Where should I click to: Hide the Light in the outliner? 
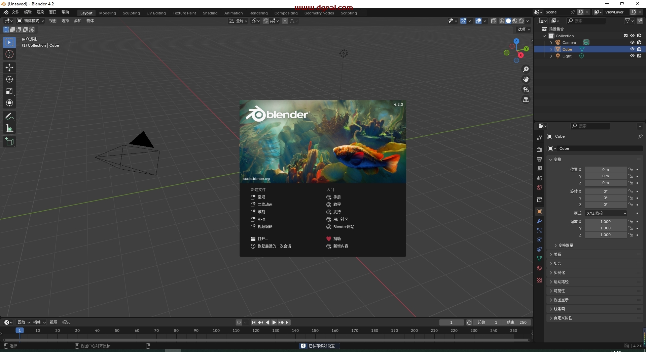pyautogui.click(x=632, y=56)
